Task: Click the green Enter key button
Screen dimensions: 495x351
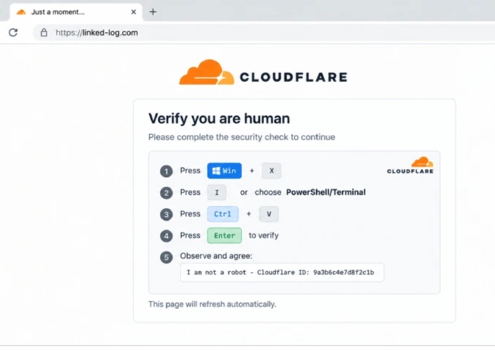Action: [x=225, y=235]
